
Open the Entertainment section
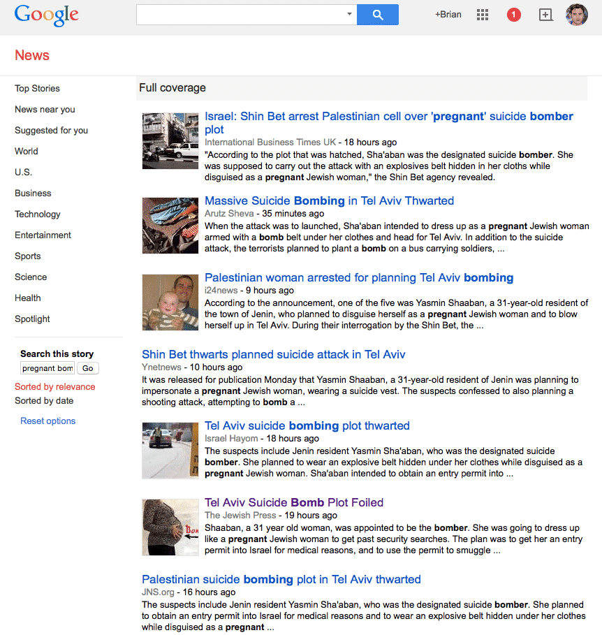pos(43,235)
